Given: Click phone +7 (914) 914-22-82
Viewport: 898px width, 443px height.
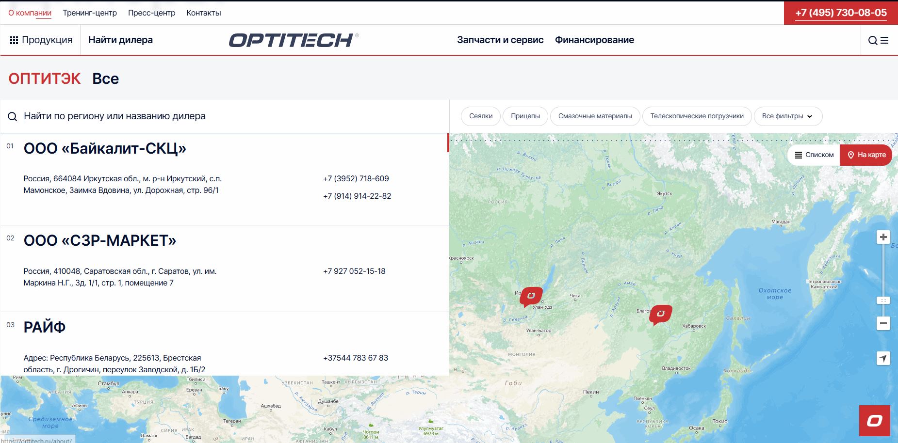Looking at the screenshot, I should (x=357, y=196).
